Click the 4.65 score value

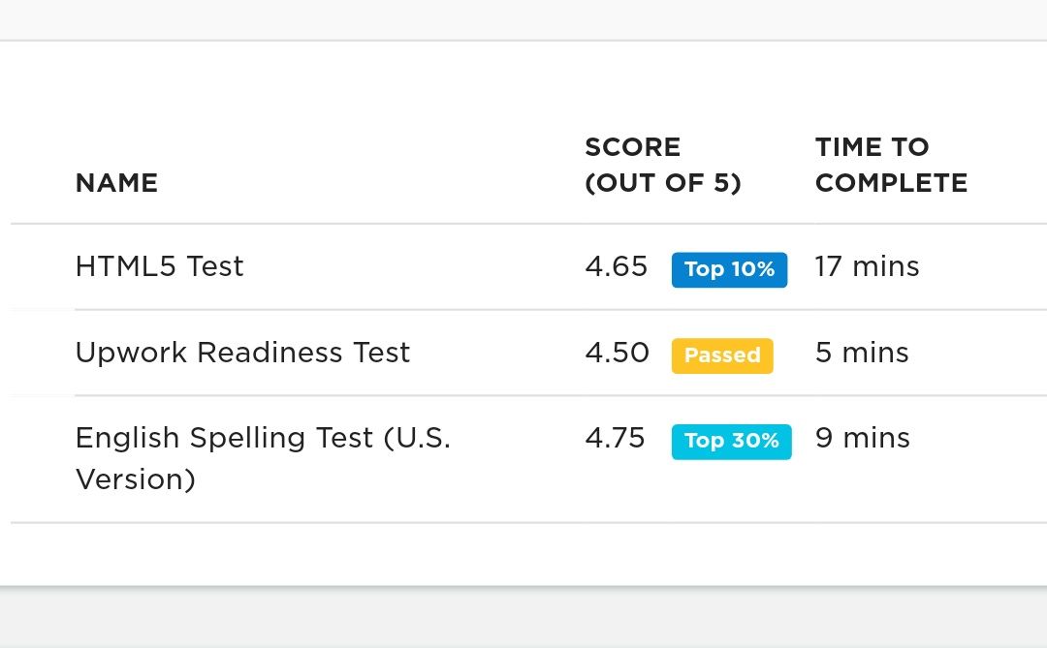617,266
